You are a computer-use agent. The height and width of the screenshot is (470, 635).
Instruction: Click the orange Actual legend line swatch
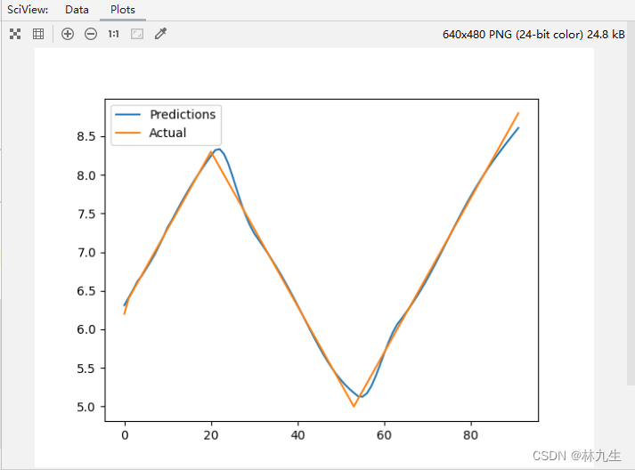click(x=127, y=133)
